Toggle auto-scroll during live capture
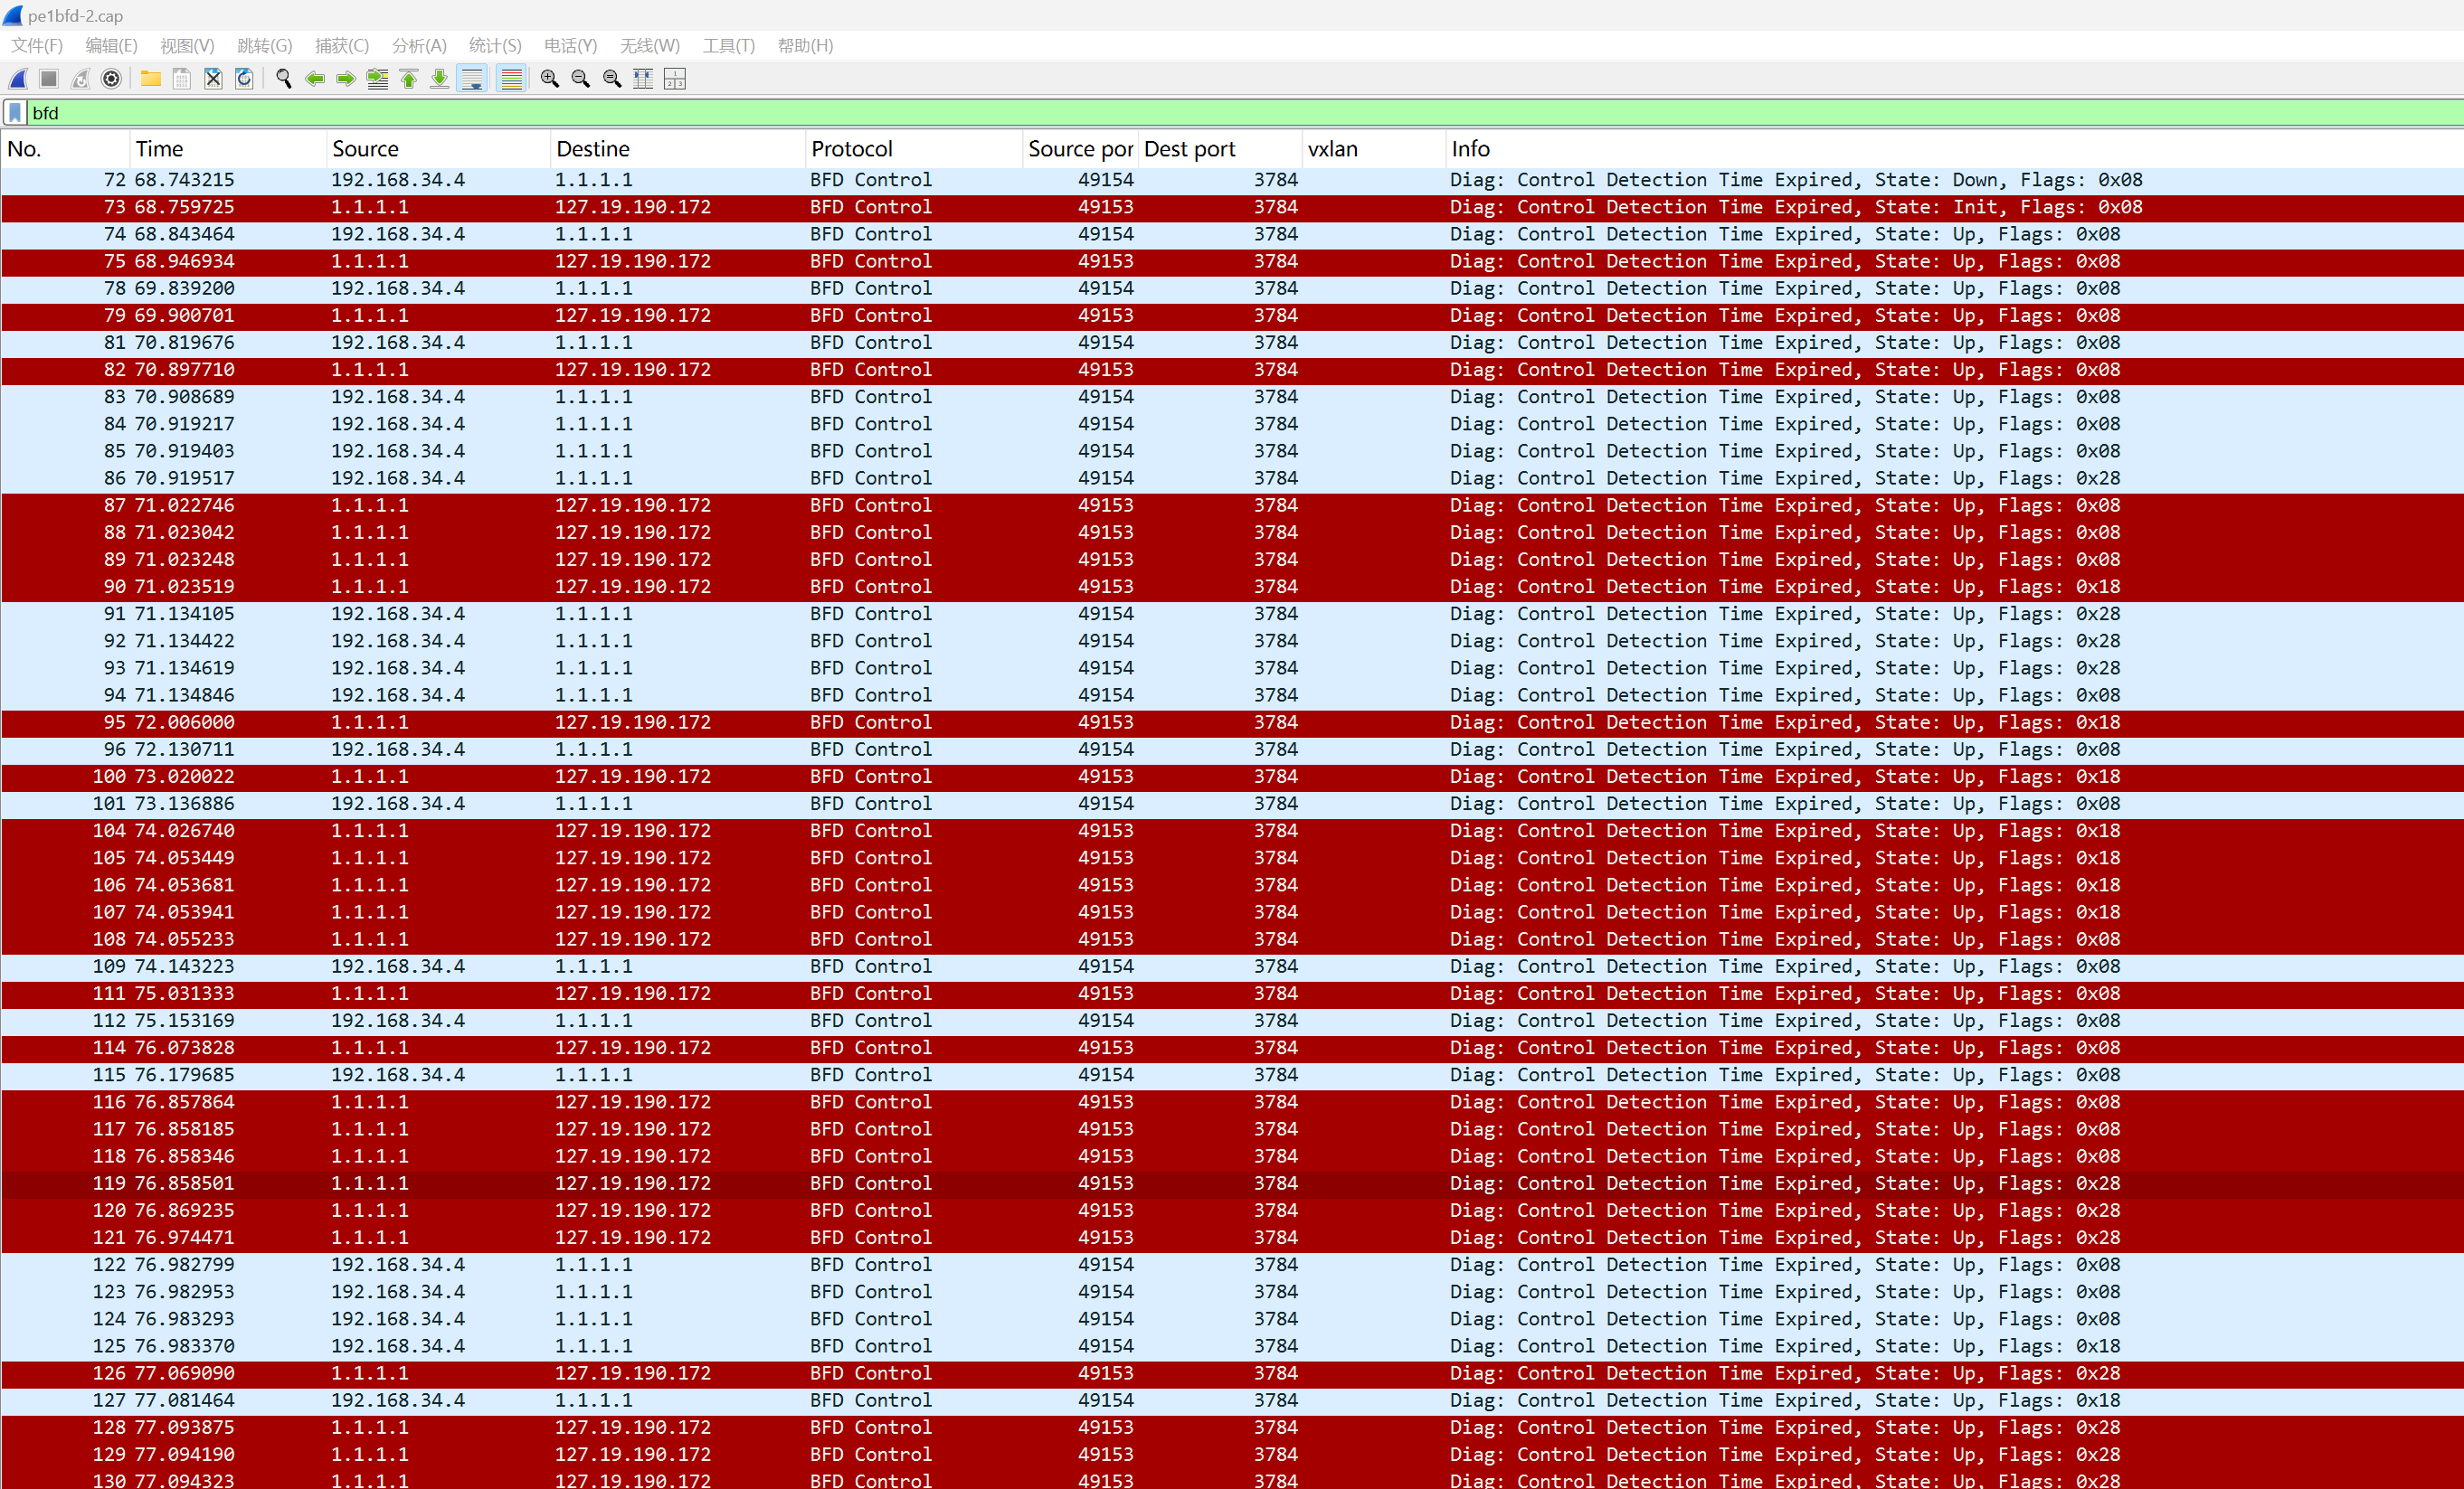This screenshot has width=2464, height=1489. (x=472, y=79)
